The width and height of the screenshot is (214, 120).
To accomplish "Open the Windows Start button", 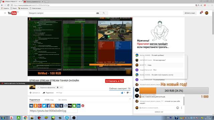I will [x=3, y=118].
